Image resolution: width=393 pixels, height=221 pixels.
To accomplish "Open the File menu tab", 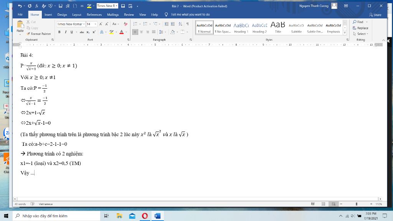I will (20, 15).
